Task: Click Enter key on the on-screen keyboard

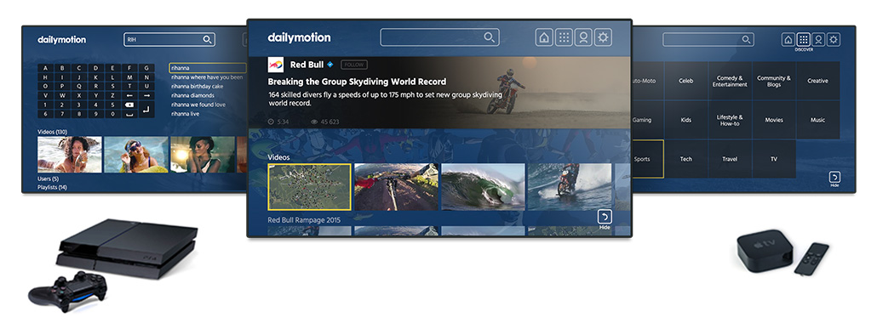Action: 146,109
